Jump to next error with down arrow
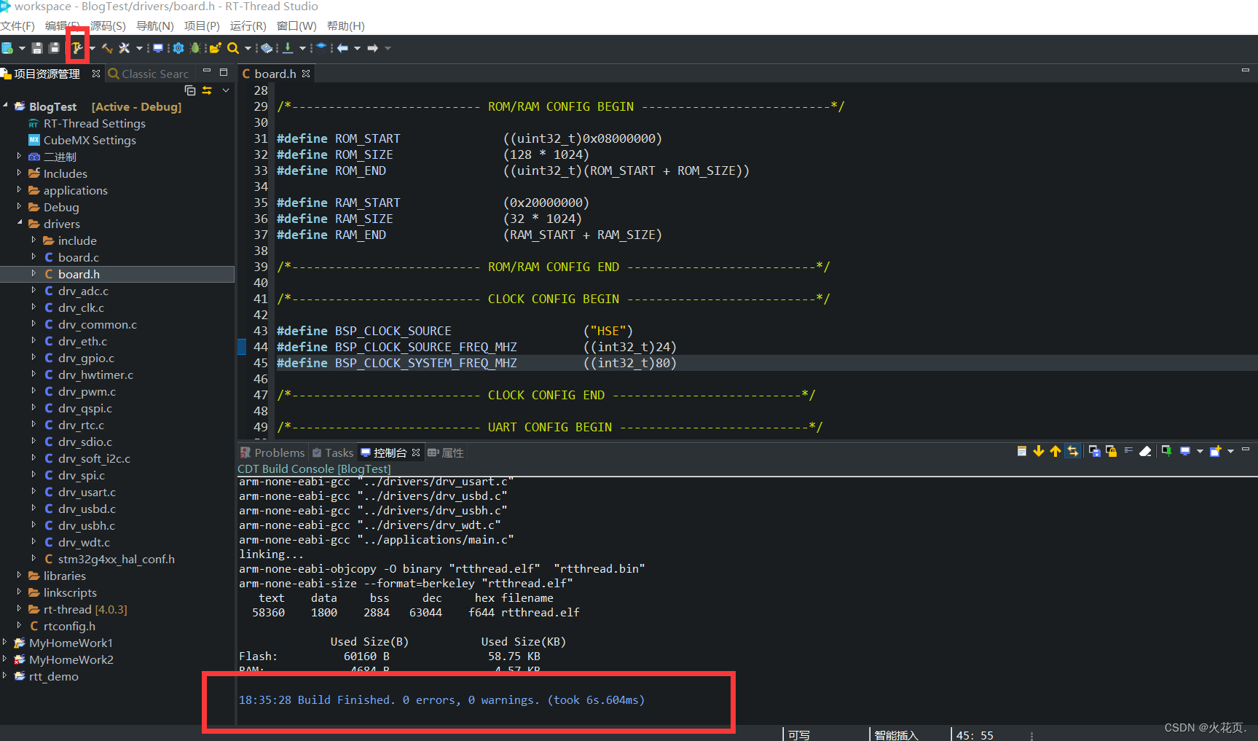 [1039, 451]
